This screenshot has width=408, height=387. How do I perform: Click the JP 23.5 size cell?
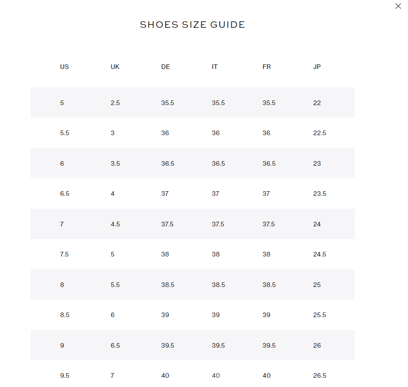click(x=320, y=193)
